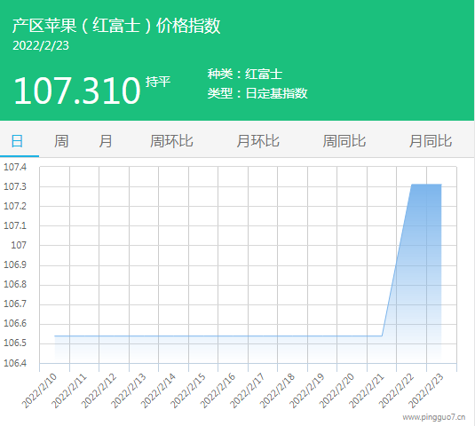Screen dimensions: 475x426
Task: Switch to the 周 weekly tab
Action: pyautogui.click(x=61, y=141)
